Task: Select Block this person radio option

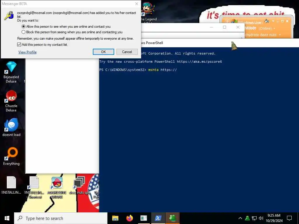Action: point(23,32)
